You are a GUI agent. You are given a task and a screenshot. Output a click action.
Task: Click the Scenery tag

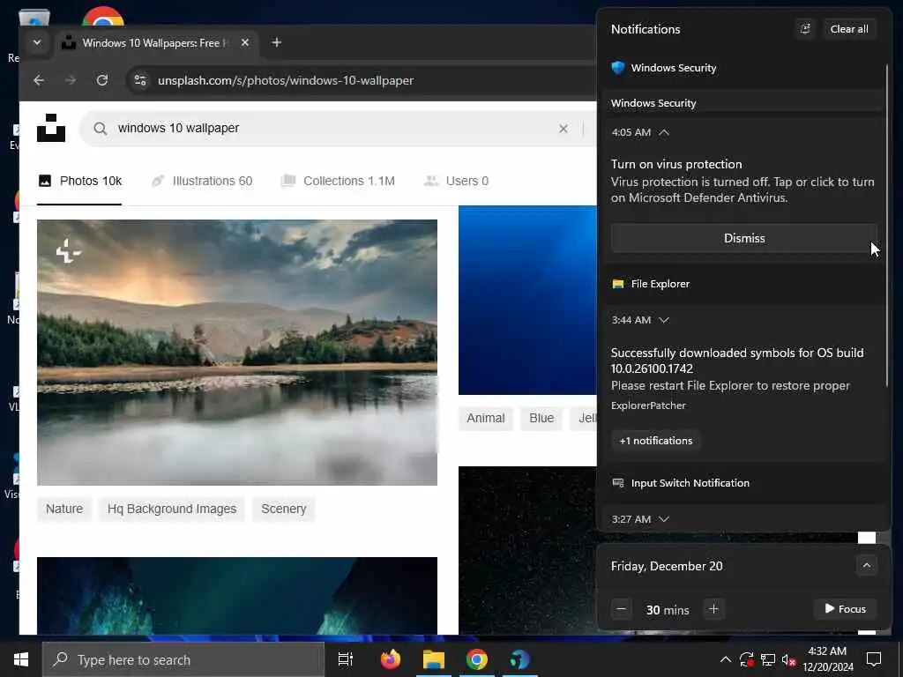284,509
